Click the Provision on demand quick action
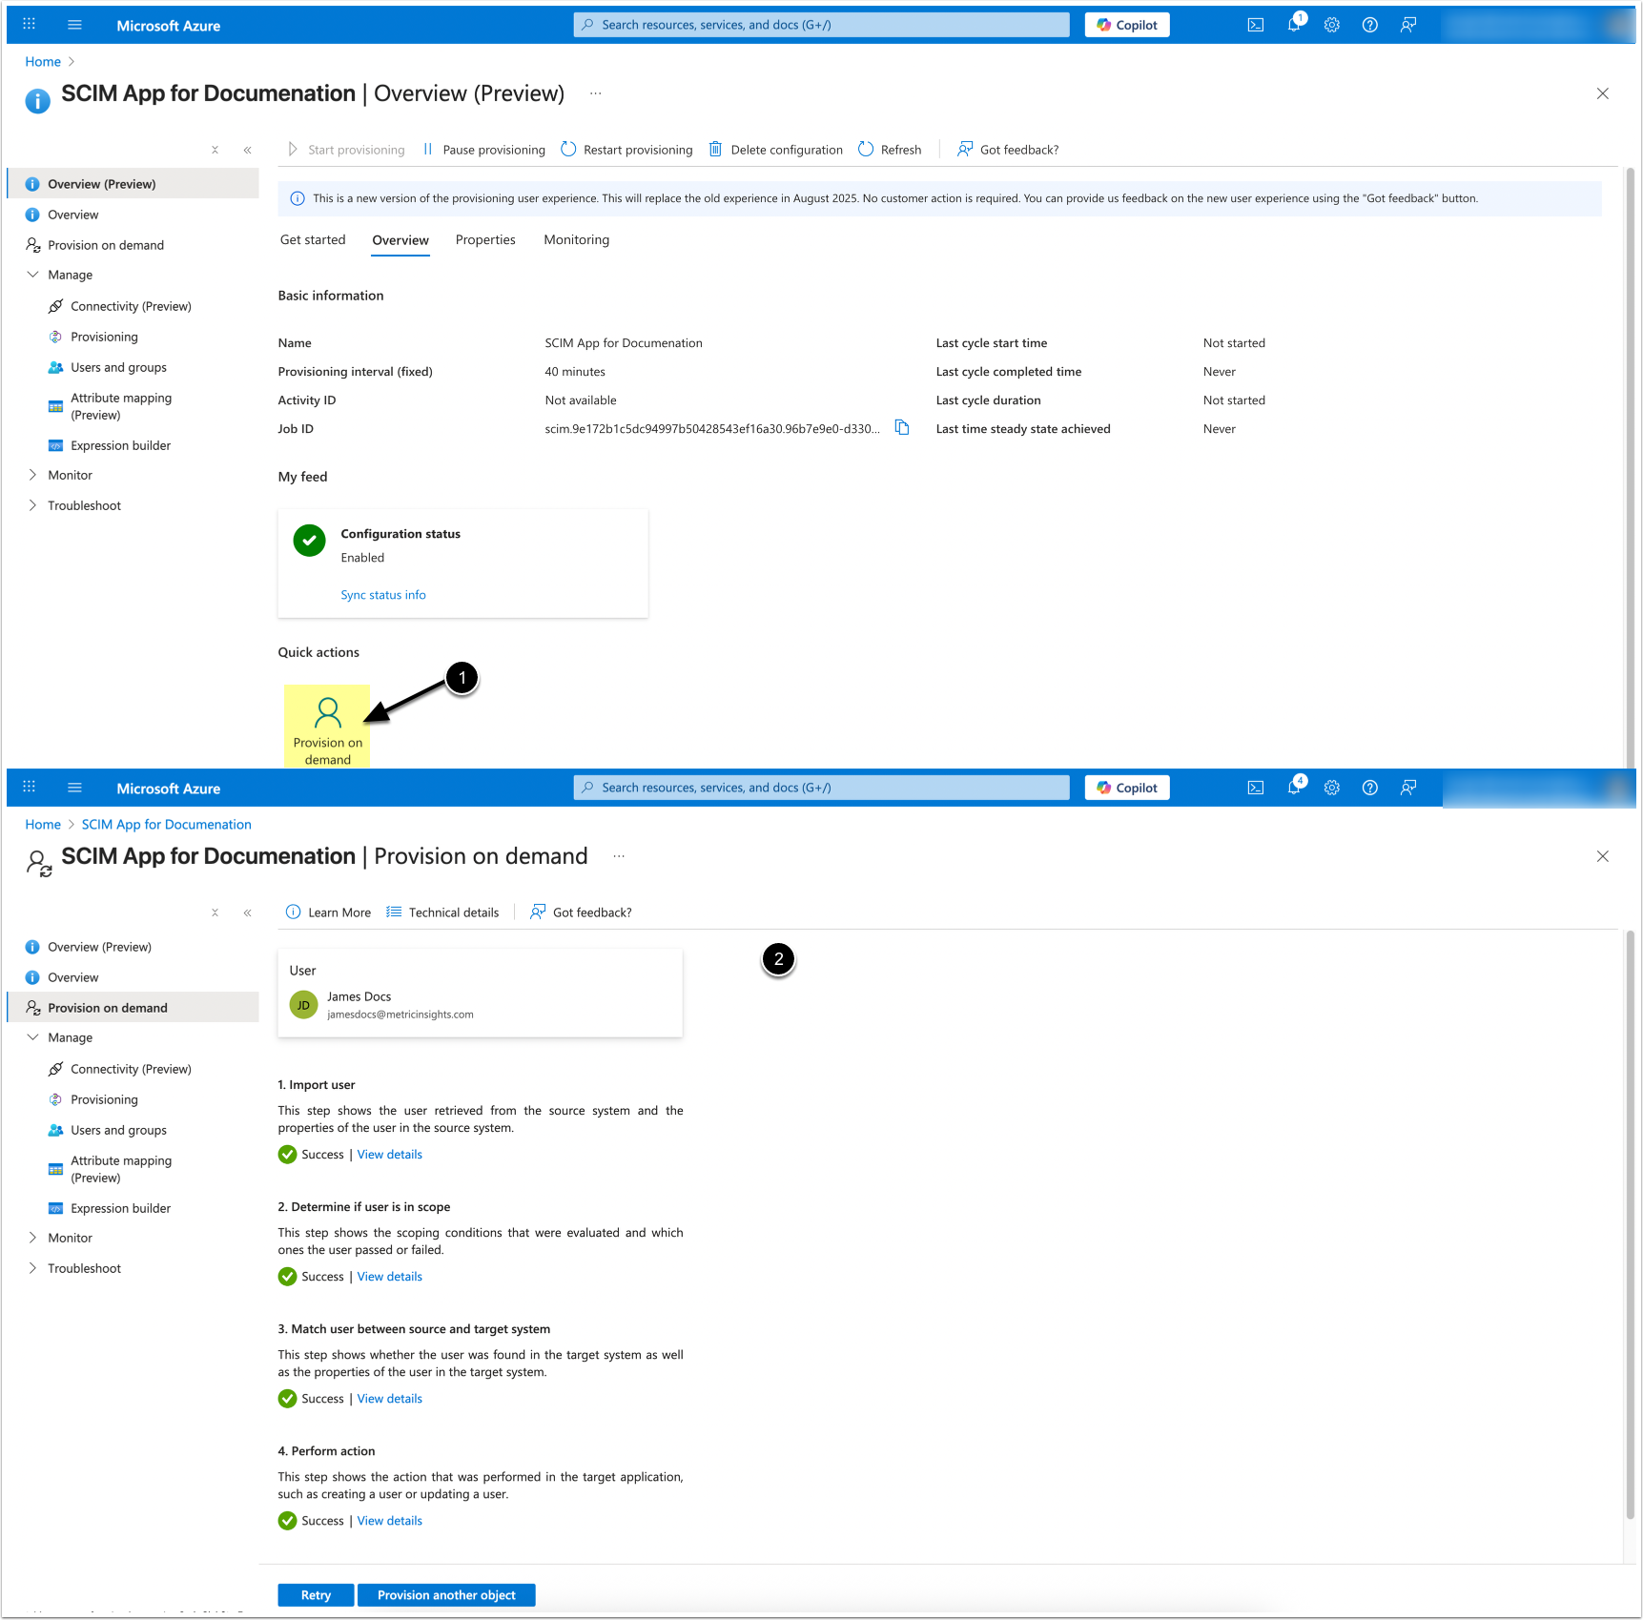This screenshot has height=1620, width=1643. pyautogui.click(x=327, y=727)
